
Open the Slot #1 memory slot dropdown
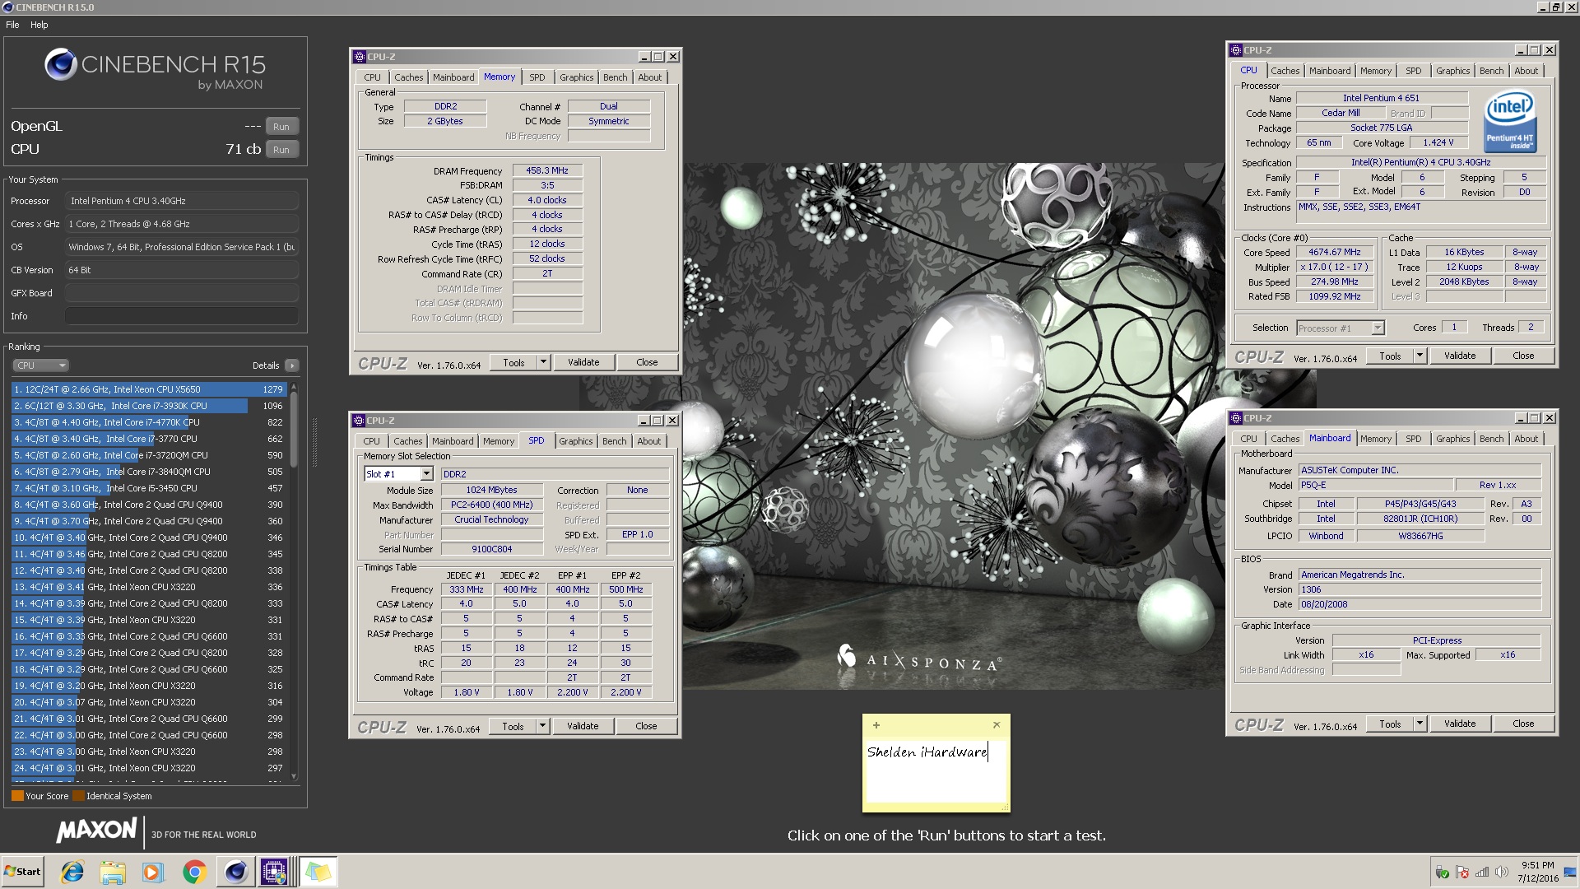point(426,474)
